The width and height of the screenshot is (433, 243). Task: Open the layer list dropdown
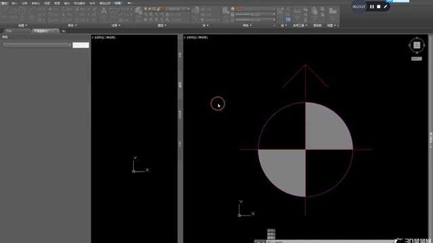pos(189,9)
